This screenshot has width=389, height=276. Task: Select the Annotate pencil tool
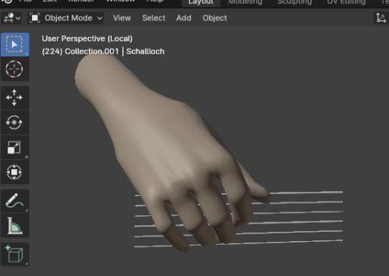tap(14, 201)
